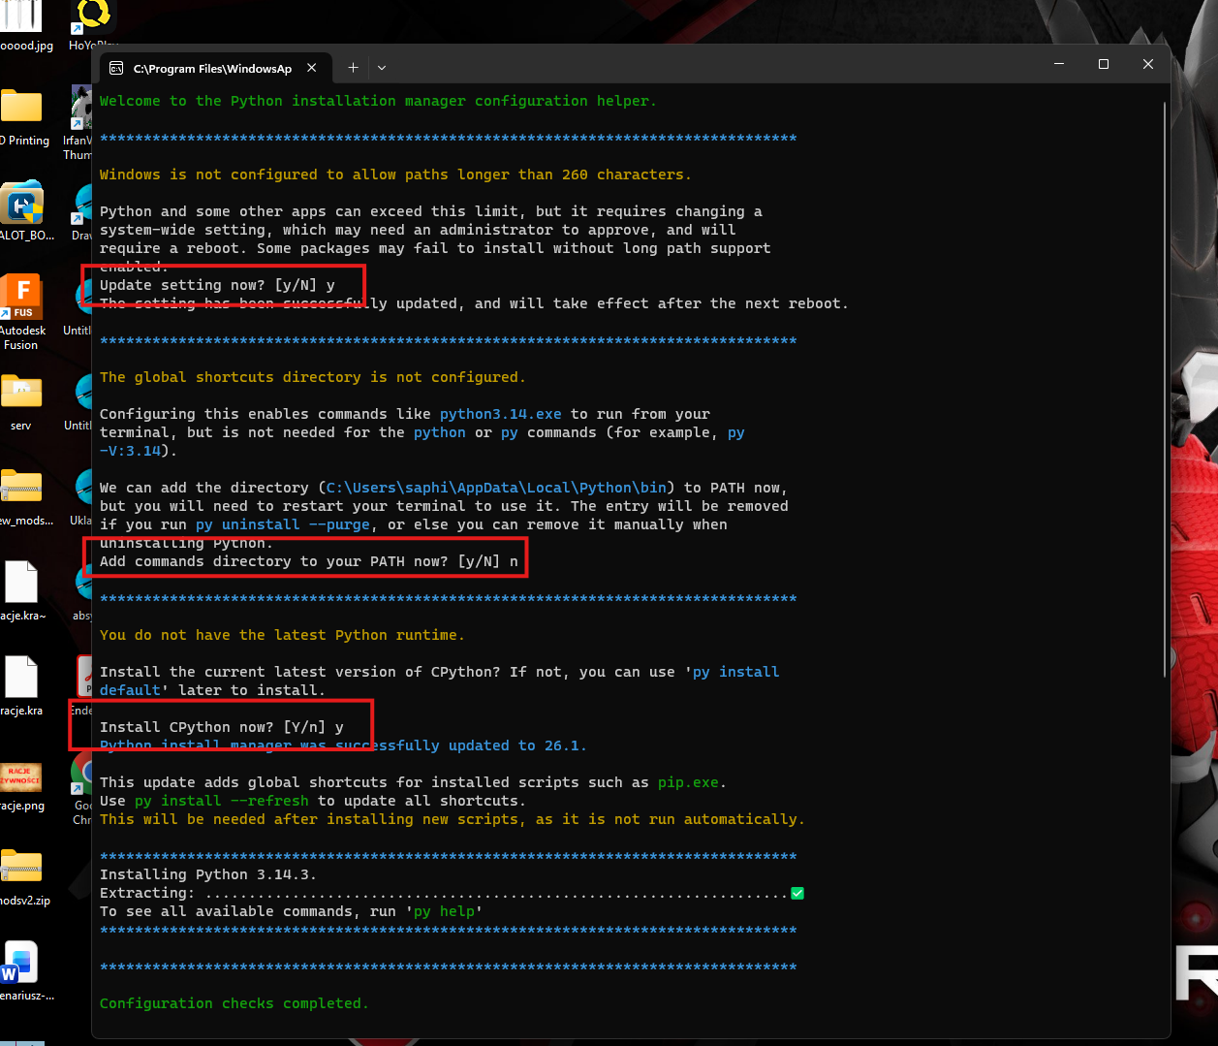The height and width of the screenshot is (1046, 1218).
Task: Select the C:\Program Files\WindowsAp terminal tab
Action: click(x=213, y=68)
